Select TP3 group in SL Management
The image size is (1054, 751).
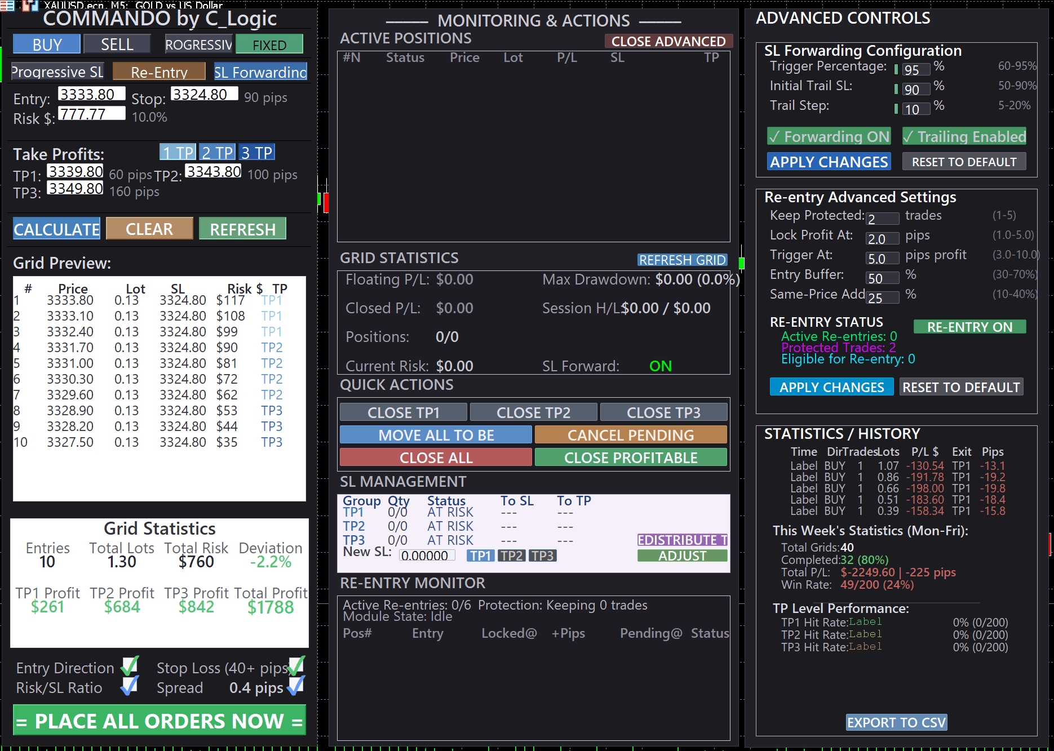(543, 556)
